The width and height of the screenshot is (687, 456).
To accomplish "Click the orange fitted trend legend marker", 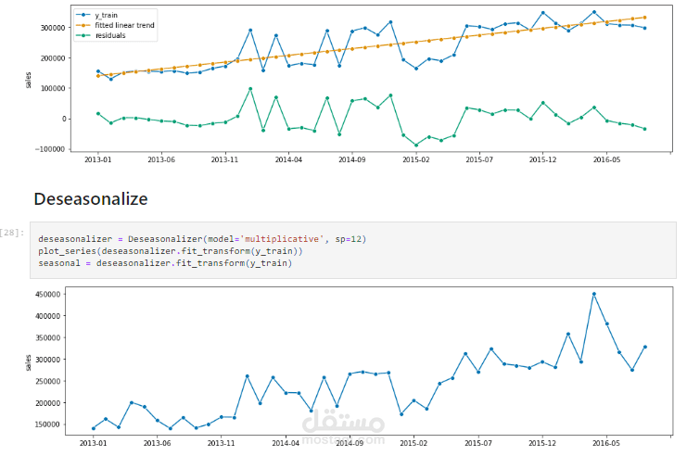I will tap(84, 25).
